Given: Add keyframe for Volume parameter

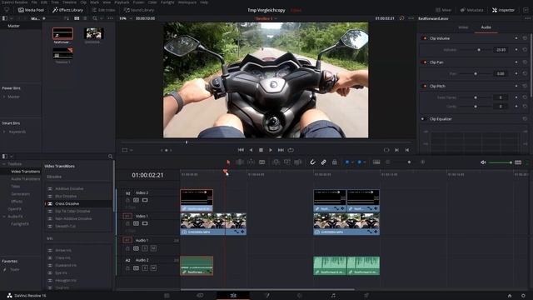Looking at the screenshot, I should [x=516, y=50].
